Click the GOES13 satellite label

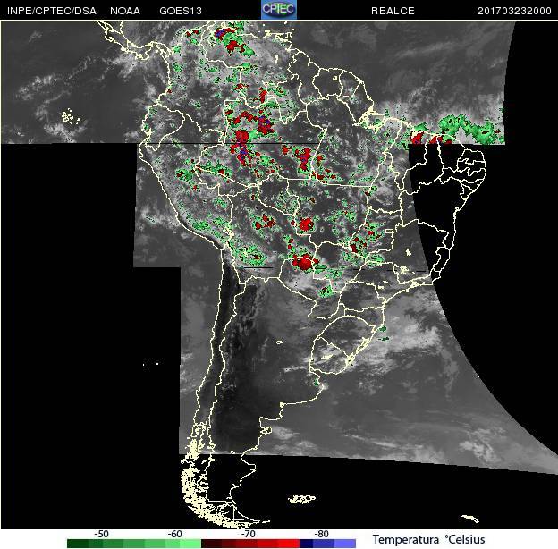181,11
